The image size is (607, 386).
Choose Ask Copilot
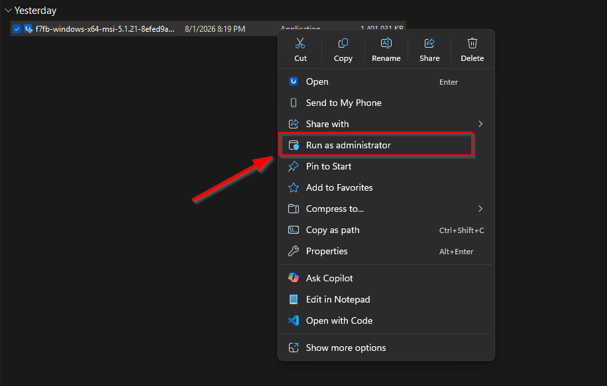[x=386, y=278]
